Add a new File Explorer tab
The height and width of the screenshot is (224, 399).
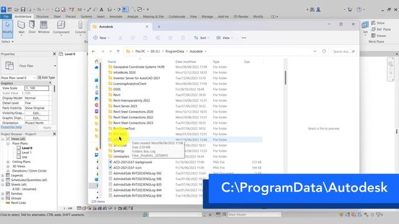[159, 27]
